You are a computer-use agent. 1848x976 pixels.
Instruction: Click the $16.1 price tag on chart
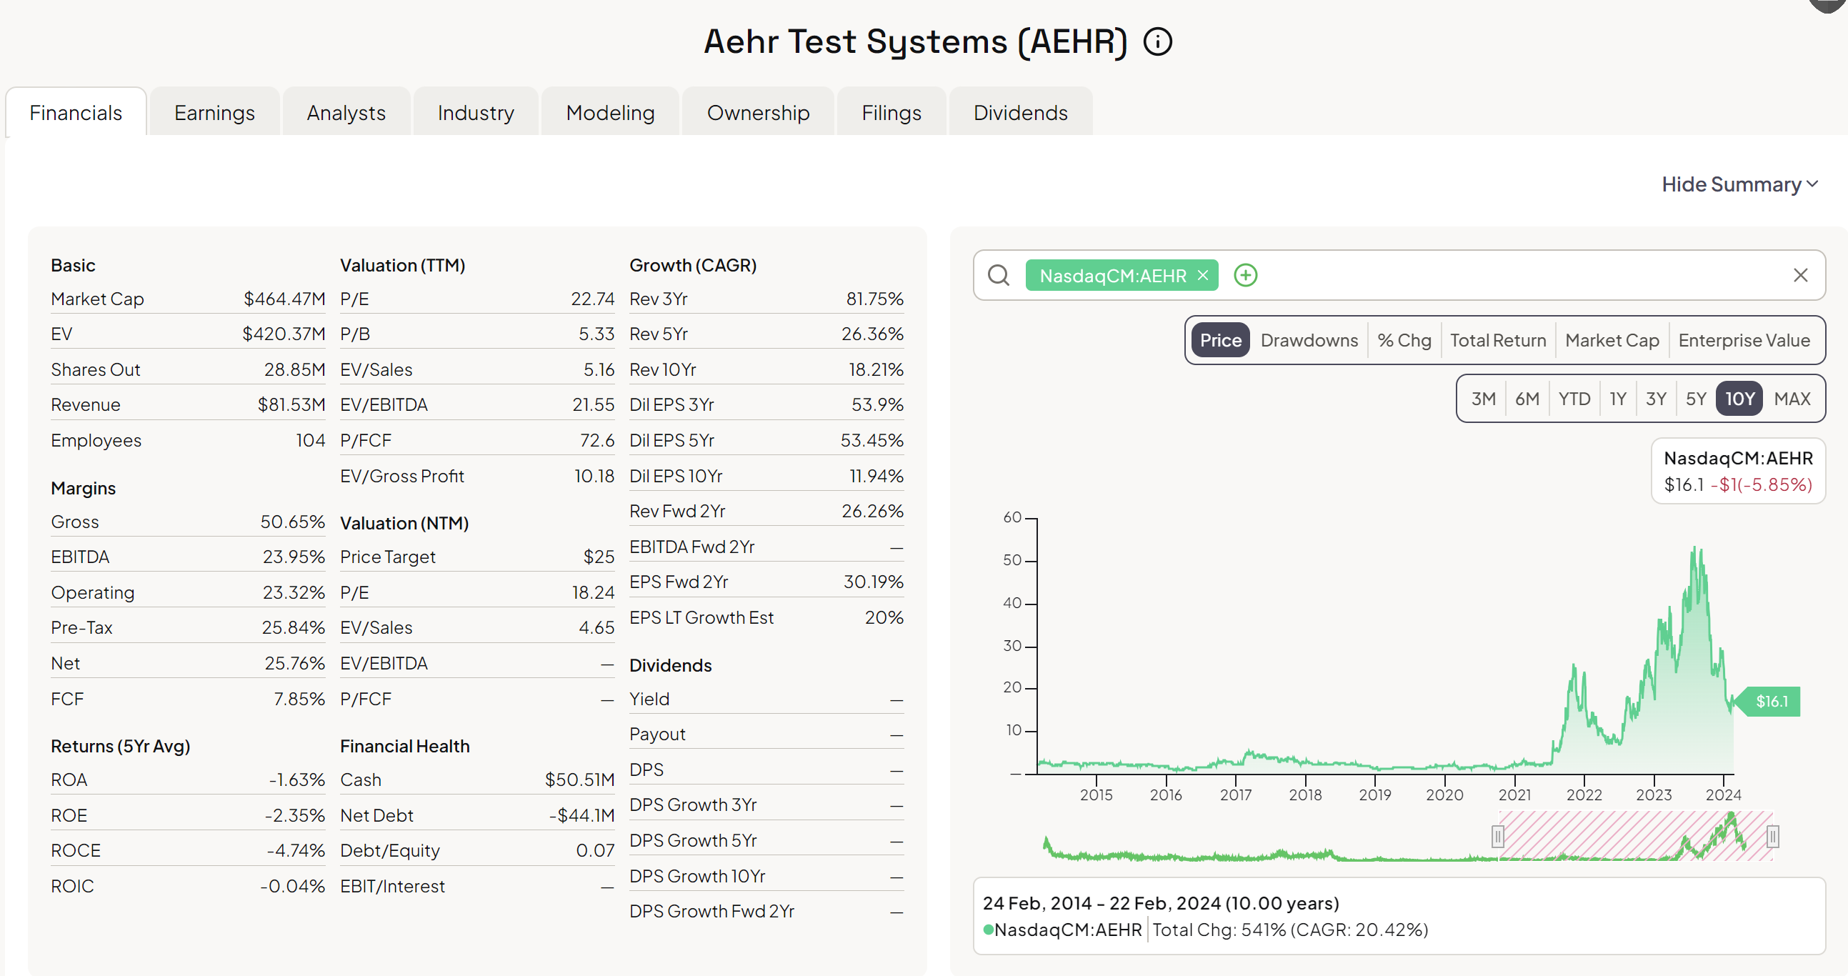[1771, 701]
